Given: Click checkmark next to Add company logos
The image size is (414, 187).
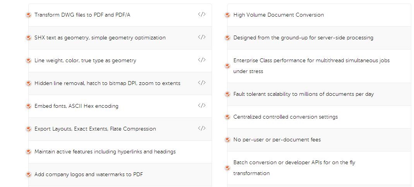Looking at the screenshot, I should 29,175.
